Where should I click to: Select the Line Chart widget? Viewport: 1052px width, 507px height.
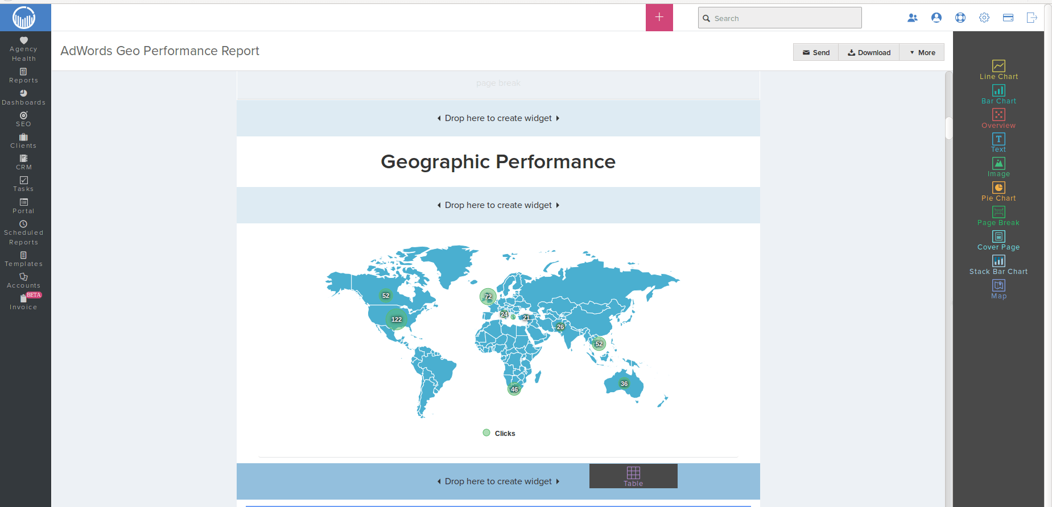pos(999,70)
